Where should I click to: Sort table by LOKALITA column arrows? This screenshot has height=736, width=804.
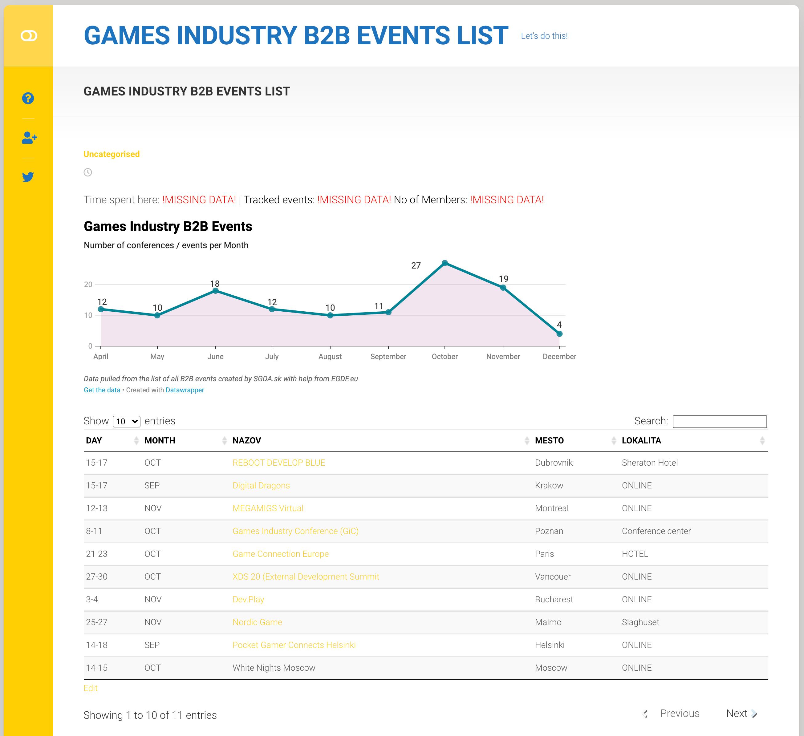762,441
